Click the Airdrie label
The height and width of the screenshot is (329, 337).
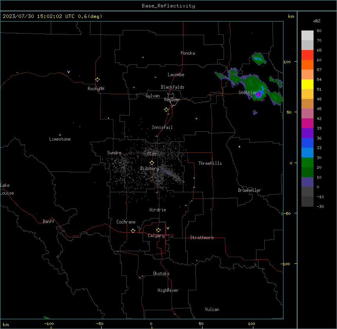click(158, 210)
